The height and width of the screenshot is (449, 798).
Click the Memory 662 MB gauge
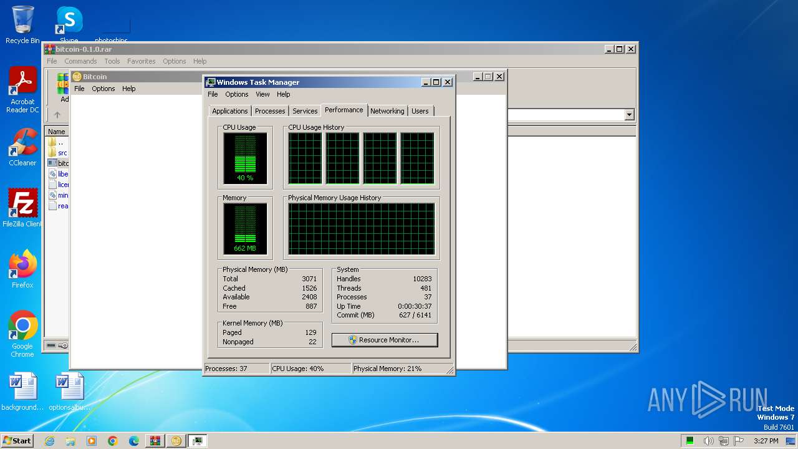pos(245,229)
